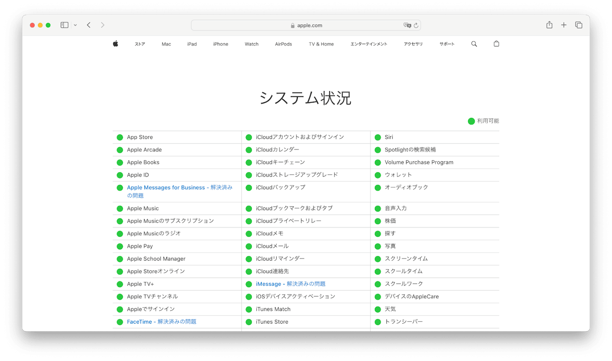Click the iCloudバックアップ status text
This screenshot has height=361, width=612.
(x=280, y=187)
